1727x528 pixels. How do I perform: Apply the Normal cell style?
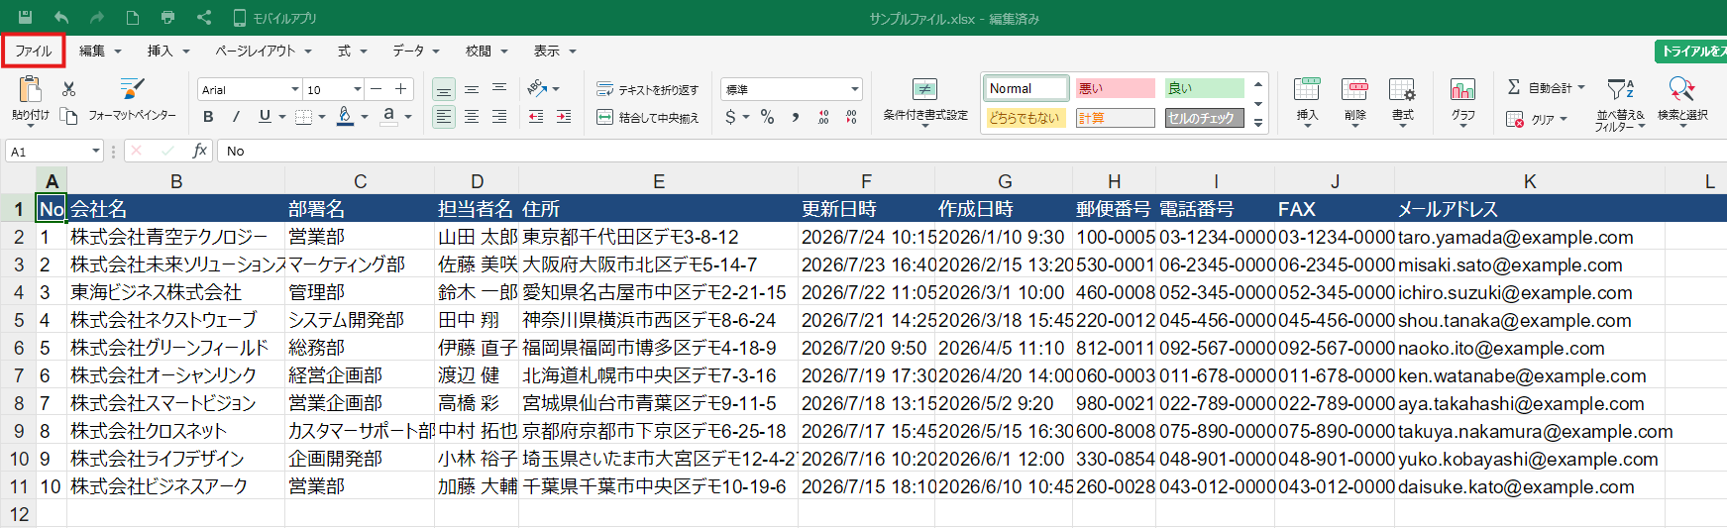[1026, 88]
